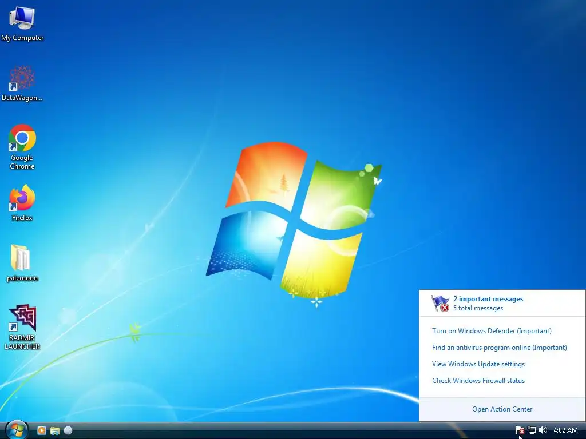The height and width of the screenshot is (439, 586).
Task: Open Windows Explorer from the taskbar
Action: (55, 431)
